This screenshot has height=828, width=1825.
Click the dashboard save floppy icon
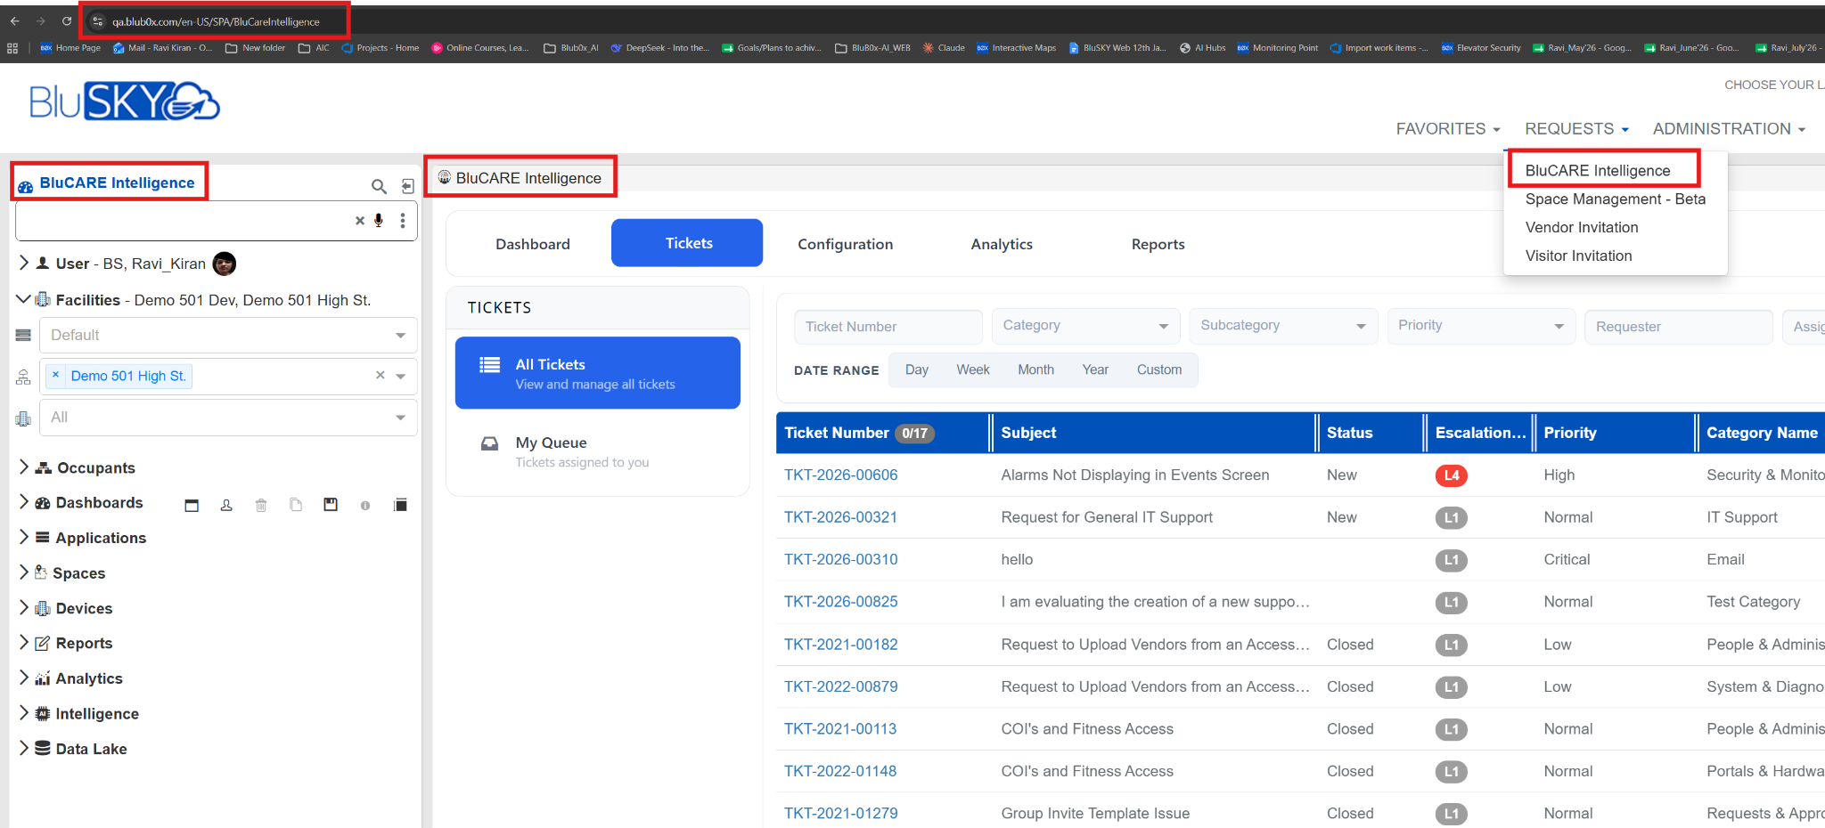click(x=331, y=505)
